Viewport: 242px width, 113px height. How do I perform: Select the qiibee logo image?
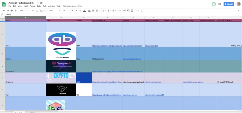[61, 39]
